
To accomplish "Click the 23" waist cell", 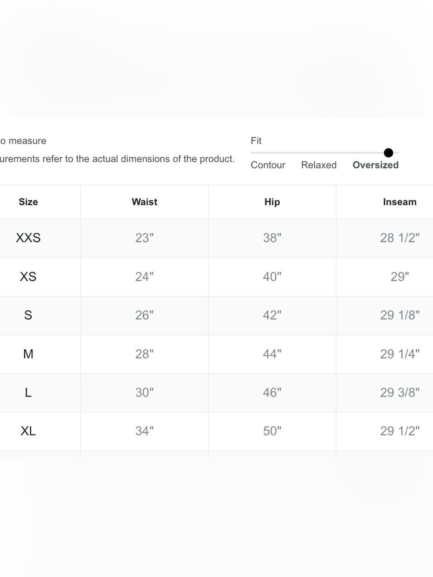I will pyautogui.click(x=145, y=238).
